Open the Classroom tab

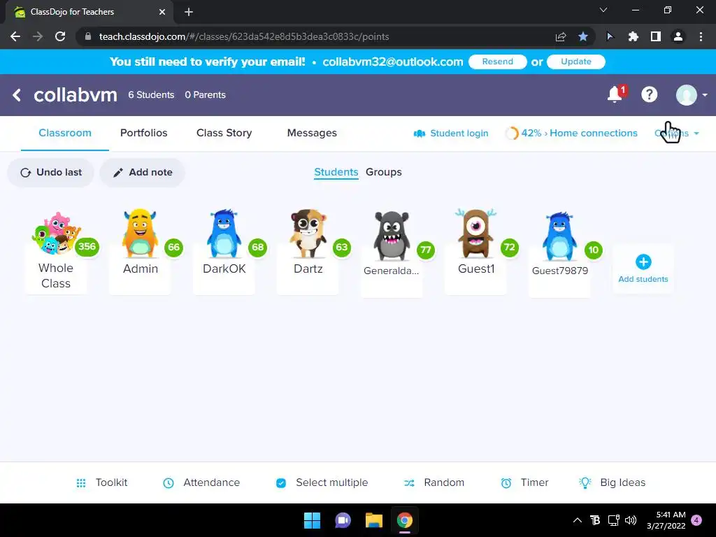click(x=65, y=133)
